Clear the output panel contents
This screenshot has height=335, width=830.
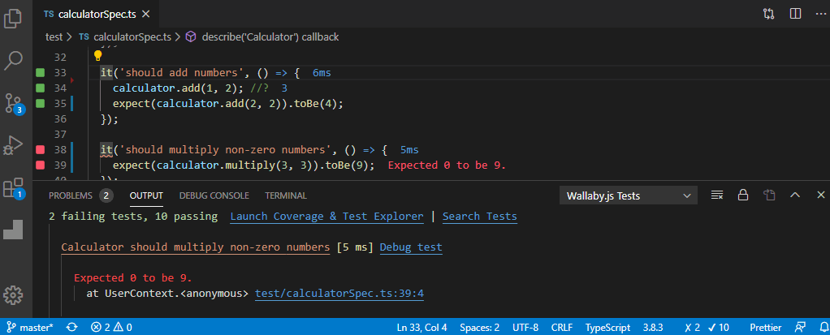717,195
